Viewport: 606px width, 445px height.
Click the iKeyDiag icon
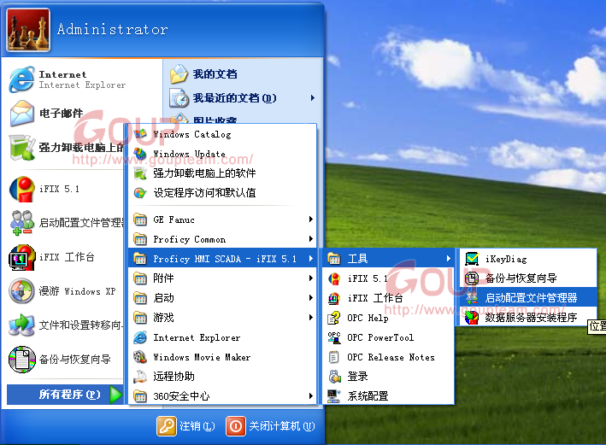point(472,259)
